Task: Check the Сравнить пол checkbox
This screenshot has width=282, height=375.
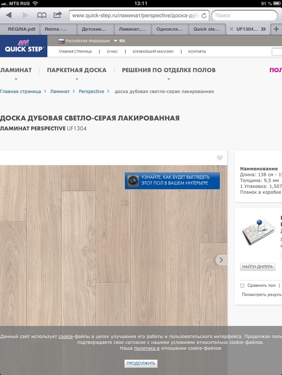Action: coord(242,285)
